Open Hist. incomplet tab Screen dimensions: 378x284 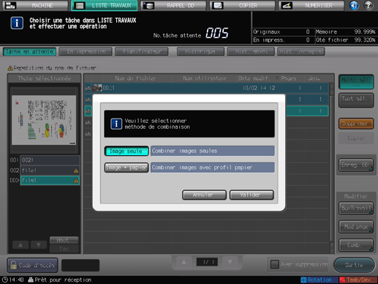point(301,52)
